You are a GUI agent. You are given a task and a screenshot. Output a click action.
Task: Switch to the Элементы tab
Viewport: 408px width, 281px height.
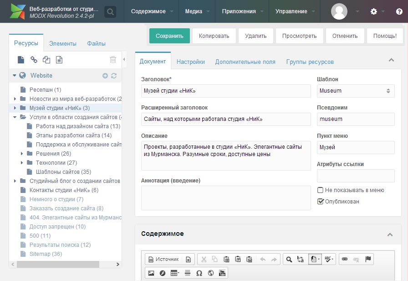[x=63, y=43]
